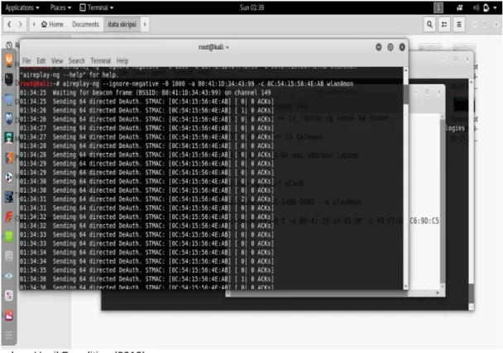503x353 pixels.
Task: Click the aireplay-ng --help for help line
Action: tap(69, 75)
